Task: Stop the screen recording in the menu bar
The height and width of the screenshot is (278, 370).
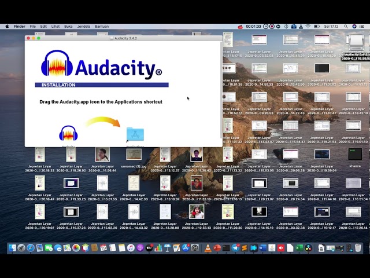Action: pyautogui.click(x=272, y=27)
